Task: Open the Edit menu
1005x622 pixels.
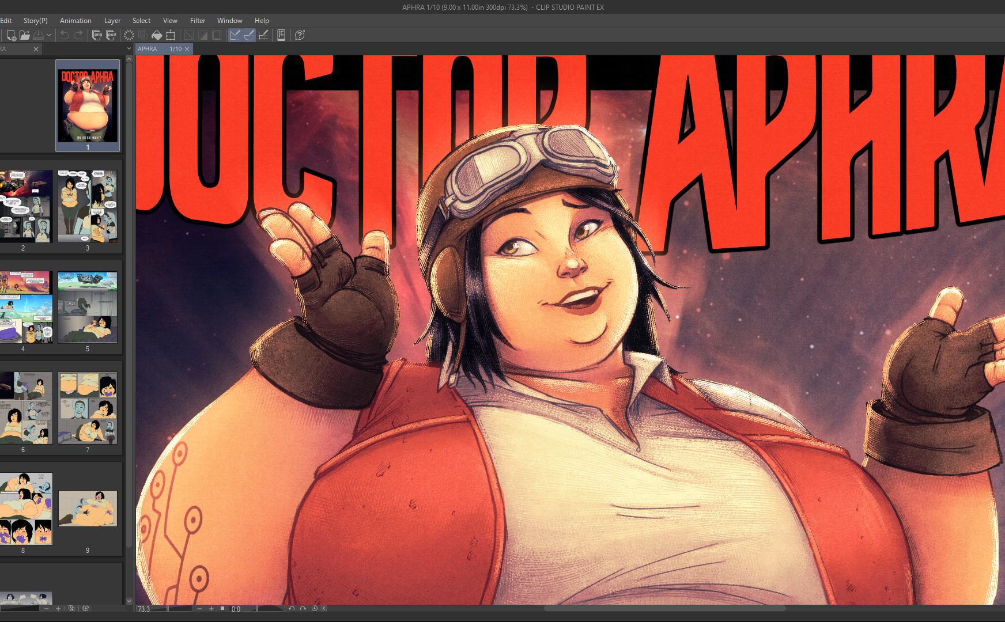Action: click(6, 21)
